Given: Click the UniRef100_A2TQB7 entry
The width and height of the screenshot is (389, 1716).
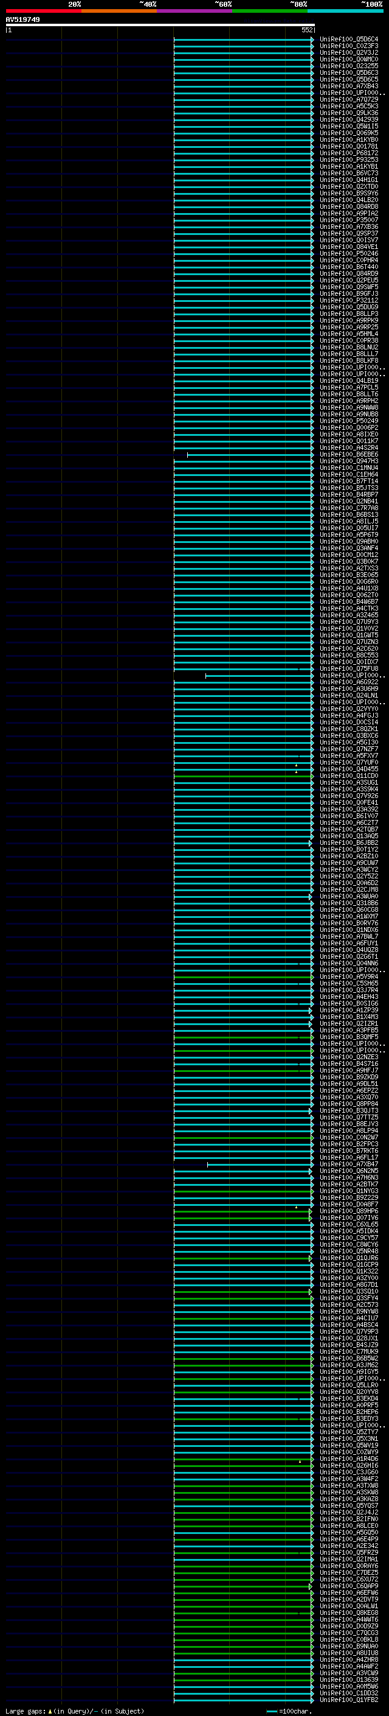Looking at the screenshot, I should (x=348, y=829).
